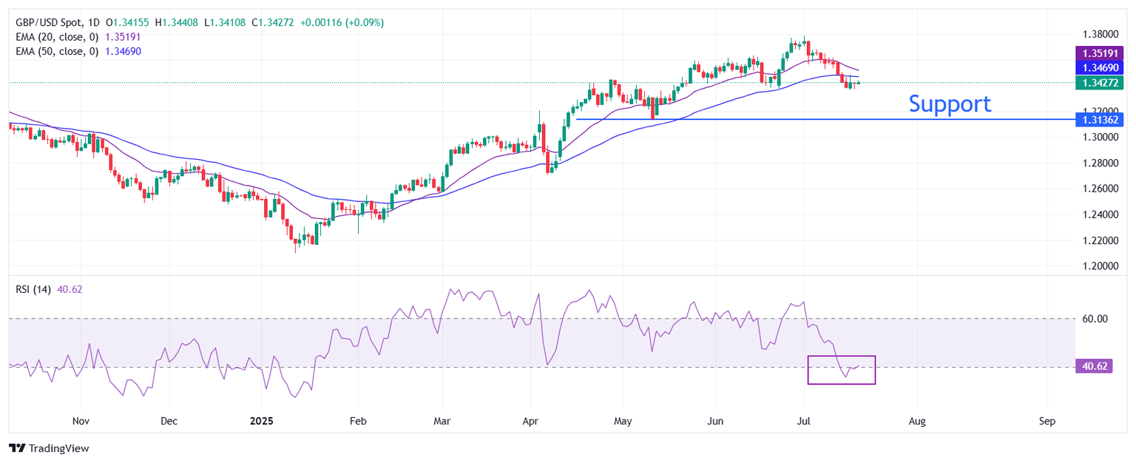1136x463 pixels.
Task: Click the Nov label on time axis
Action: pos(81,421)
